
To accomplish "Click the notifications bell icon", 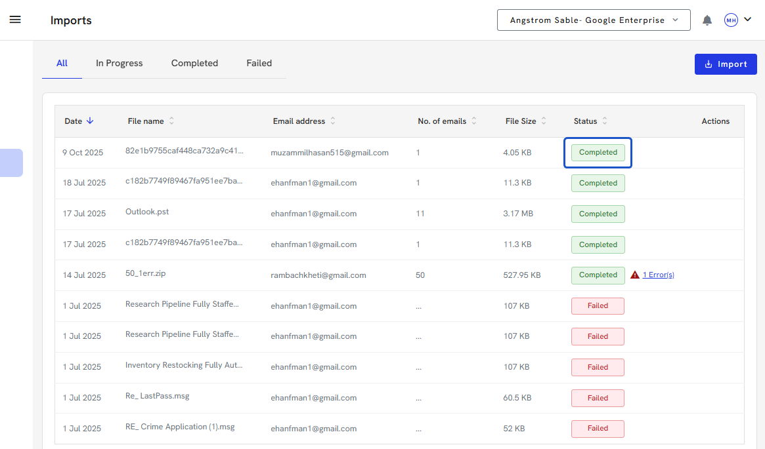I will (707, 20).
